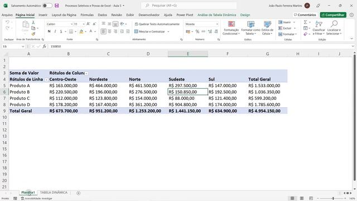Click the thousands separator icon

point(203,31)
